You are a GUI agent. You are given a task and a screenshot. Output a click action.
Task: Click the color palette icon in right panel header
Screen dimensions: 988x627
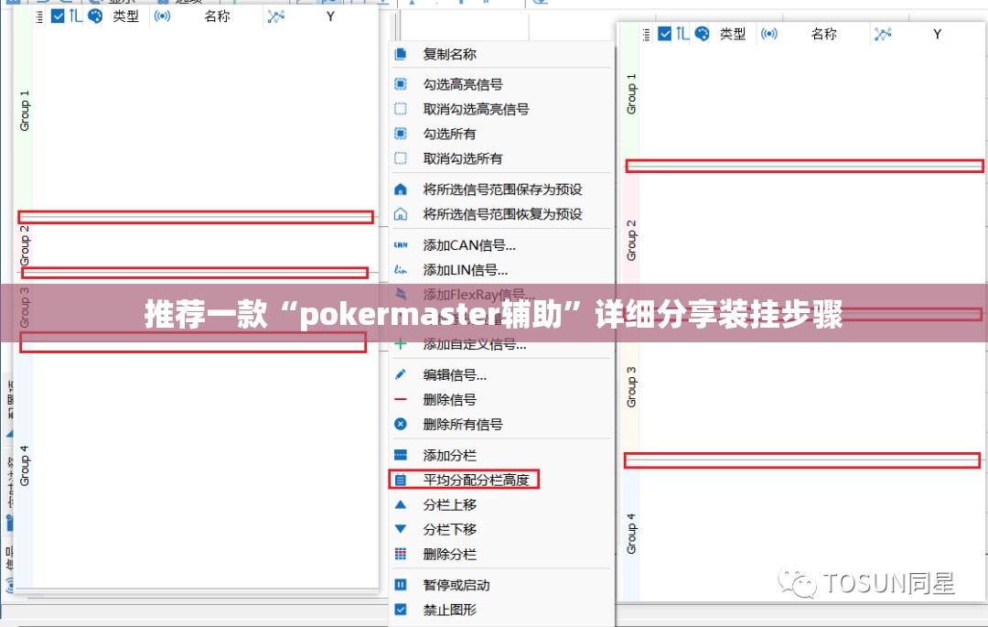pyautogui.click(x=702, y=33)
